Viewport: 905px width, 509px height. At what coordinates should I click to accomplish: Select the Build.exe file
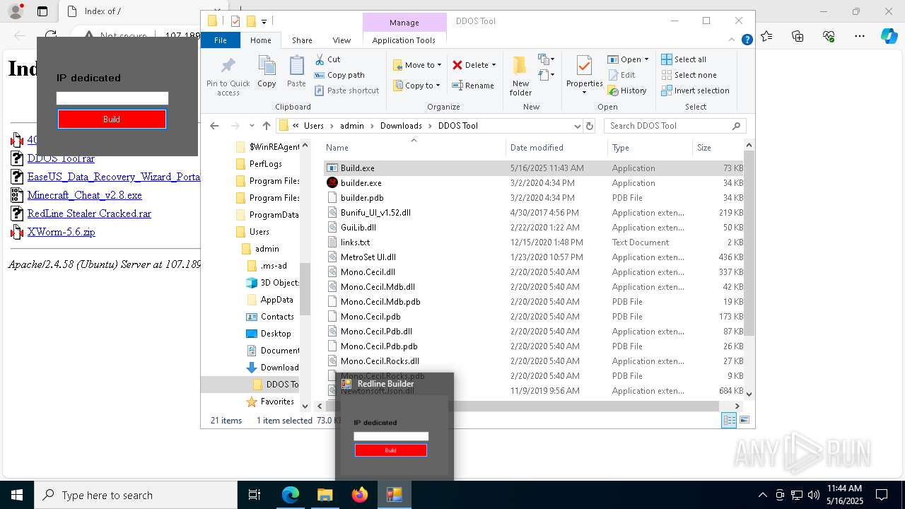(x=358, y=168)
